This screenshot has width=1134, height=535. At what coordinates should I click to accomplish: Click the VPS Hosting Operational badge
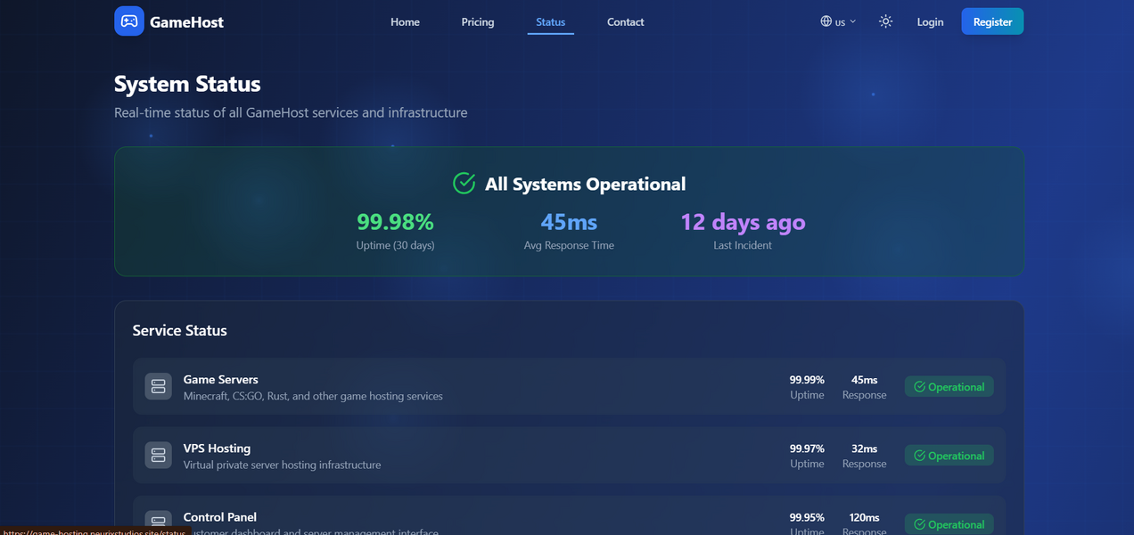[x=949, y=456]
